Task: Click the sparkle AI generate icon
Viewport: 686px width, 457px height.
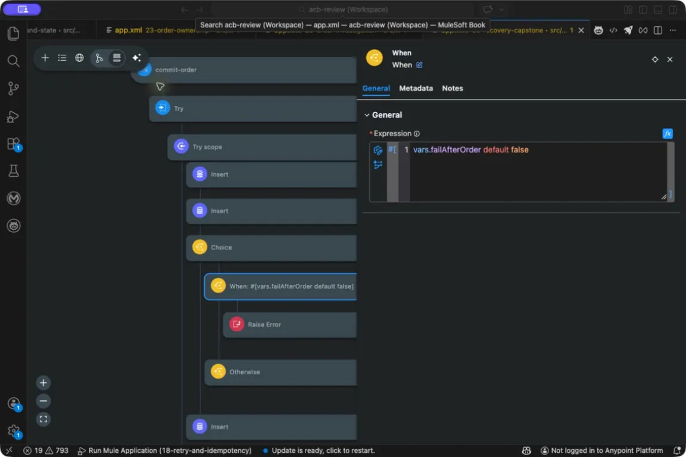Action: tap(136, 58)
